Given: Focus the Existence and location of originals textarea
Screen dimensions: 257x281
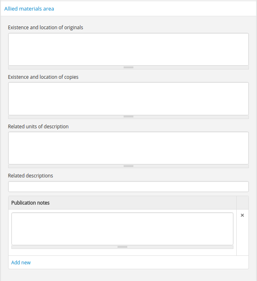Looking at the screenshot, I should tap(128, 49).
